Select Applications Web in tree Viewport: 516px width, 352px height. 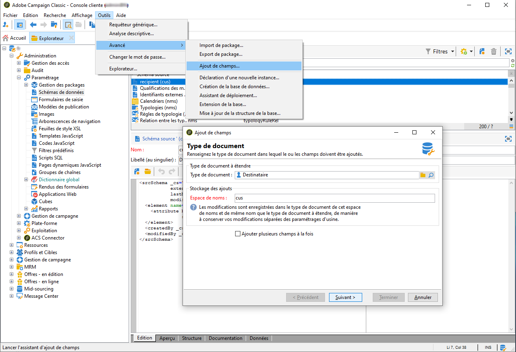pyautogui.click(x=57, y=194)
